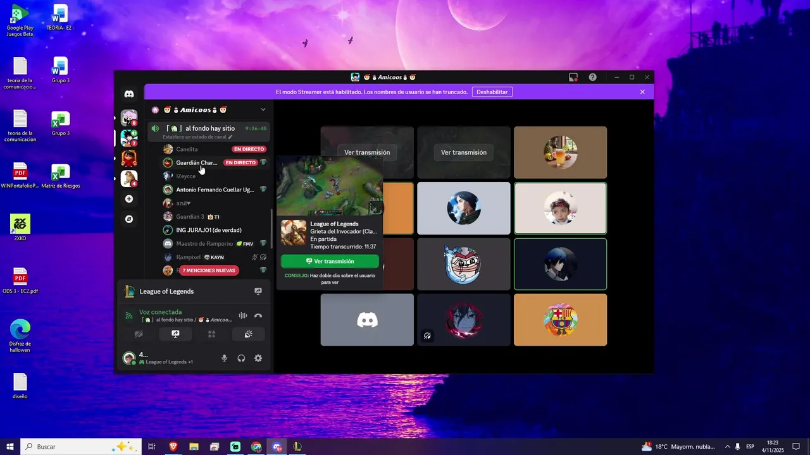Viewport: 810px width, 455px height.
Task: Explore discoverable servers compass icon
Action: click(x=129, y=219)
